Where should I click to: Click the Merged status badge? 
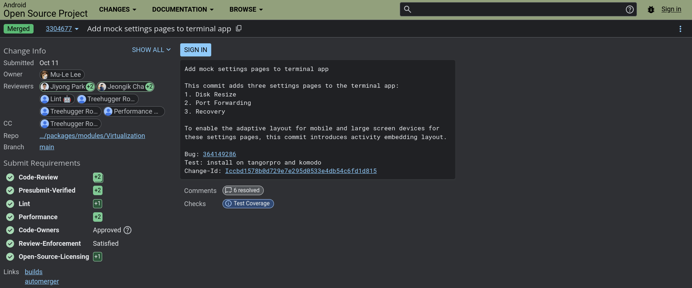(19, 29)
